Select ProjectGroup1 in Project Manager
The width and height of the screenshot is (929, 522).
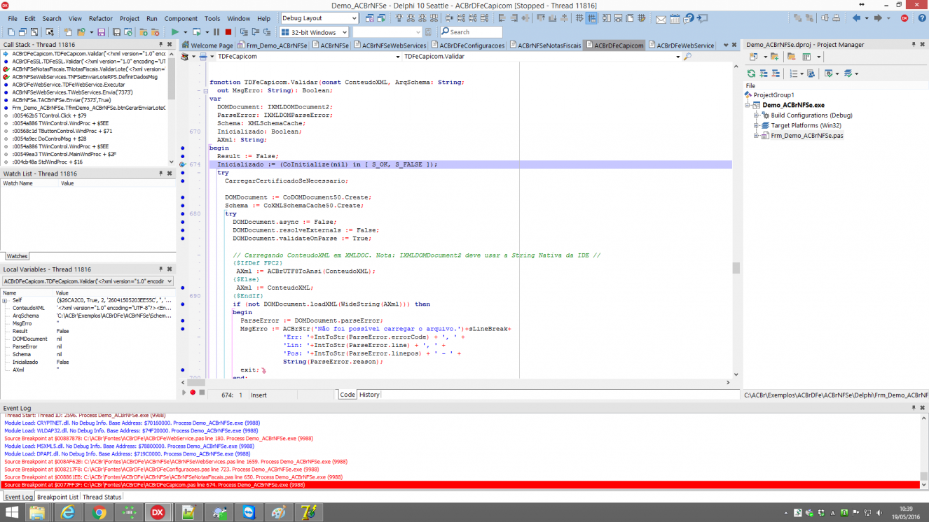point(773,95)
